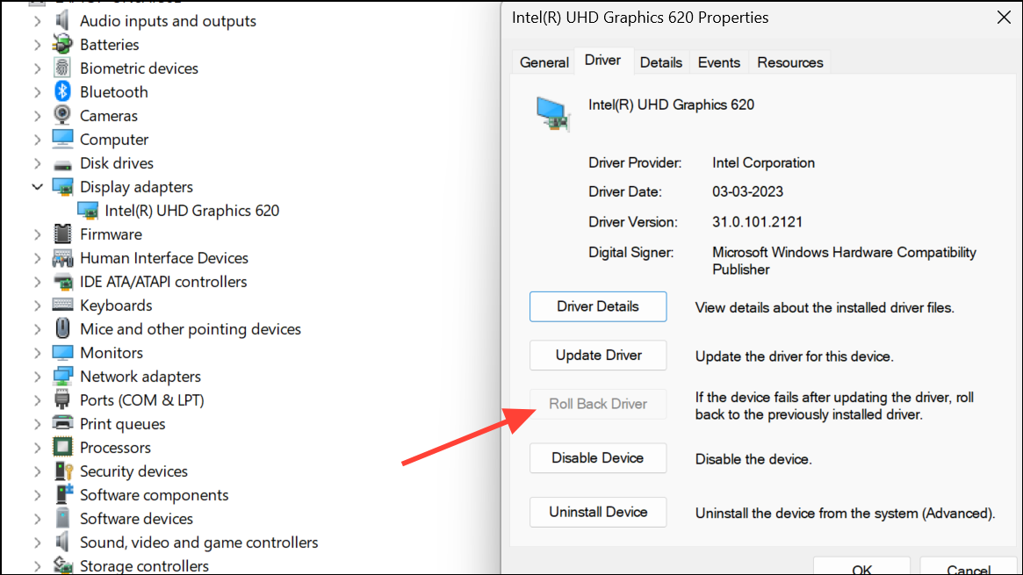Click the Print queues printer icon
The image size is (1023, 575).
pos(62,424)
